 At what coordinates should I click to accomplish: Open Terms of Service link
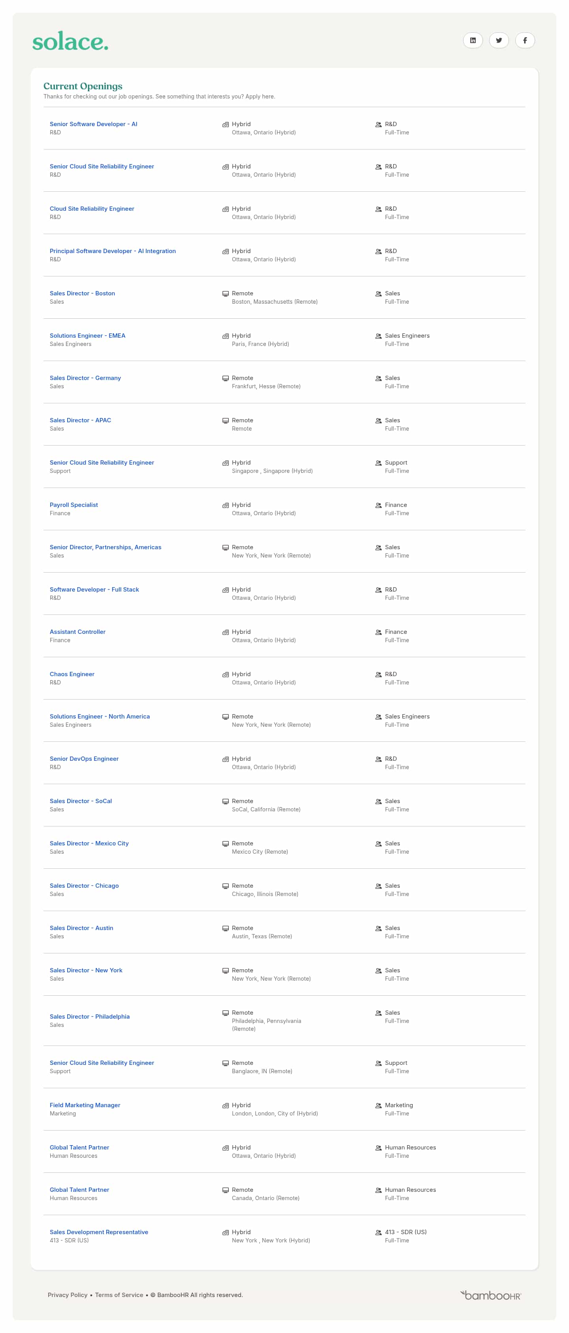[119, 1295]
